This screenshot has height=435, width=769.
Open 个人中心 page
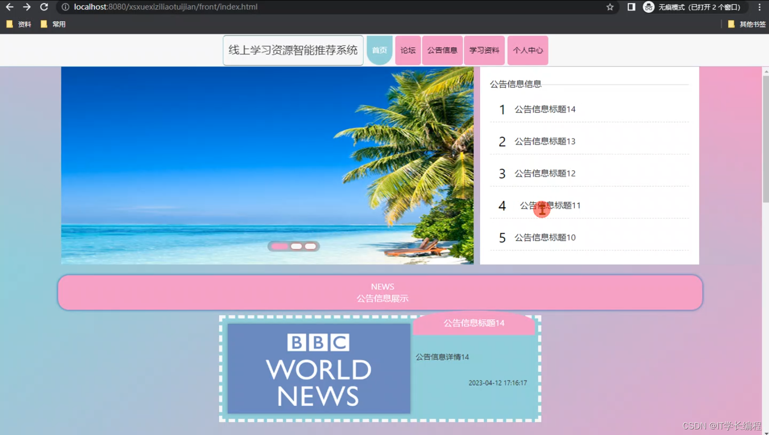tap(527, 50)
